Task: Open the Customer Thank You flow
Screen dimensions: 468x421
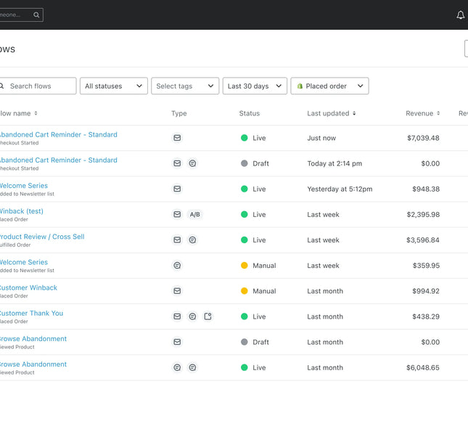Action: [31, 313]
